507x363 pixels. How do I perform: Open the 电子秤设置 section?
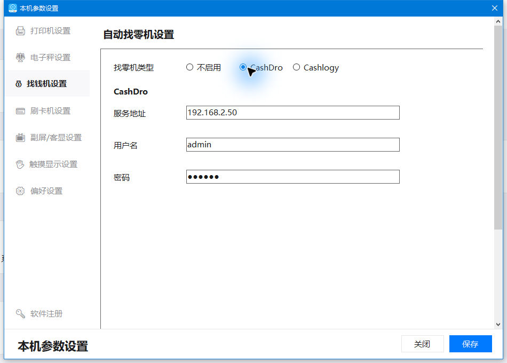pyautogui.click(x=47, y=58)
